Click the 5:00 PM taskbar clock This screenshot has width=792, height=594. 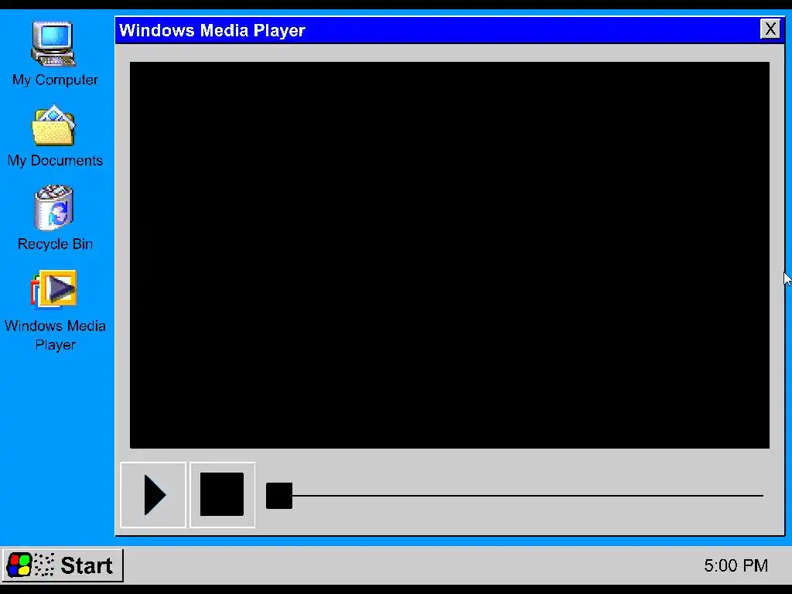pos(736,565)
